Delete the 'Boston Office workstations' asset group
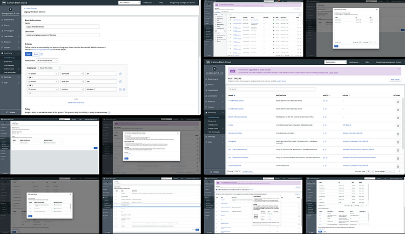The width and height of the screenshot is (405, 234). (398, 118)
